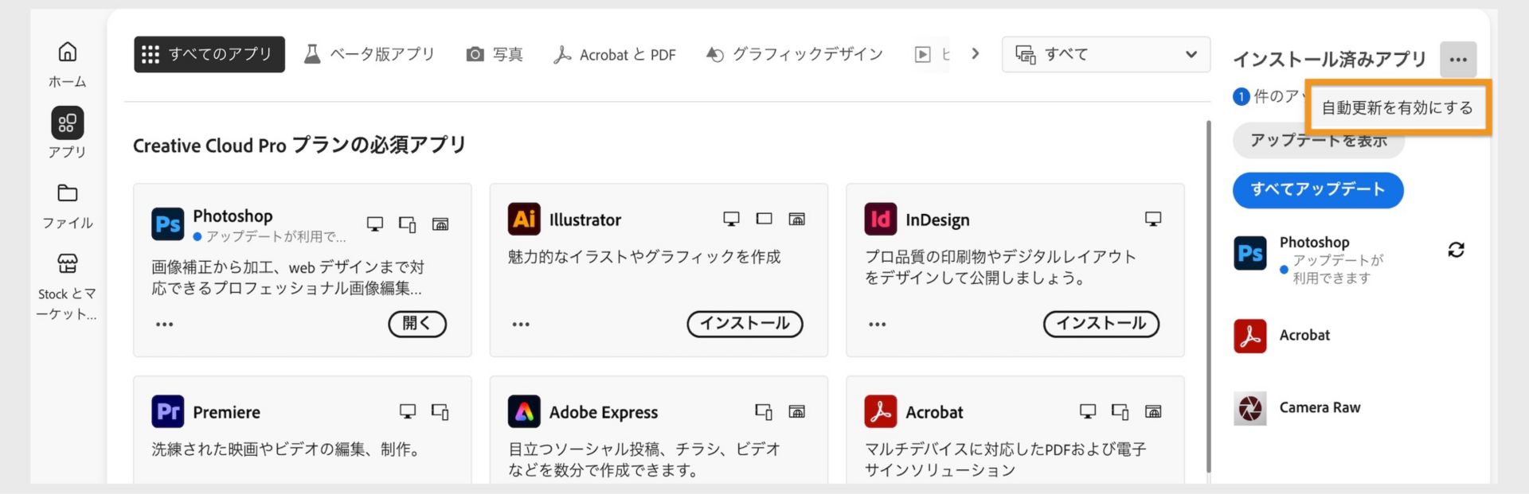Click InDesign card desktop platform icon
Viewport: 1529px width, 494px height.
pos(1153,219)
